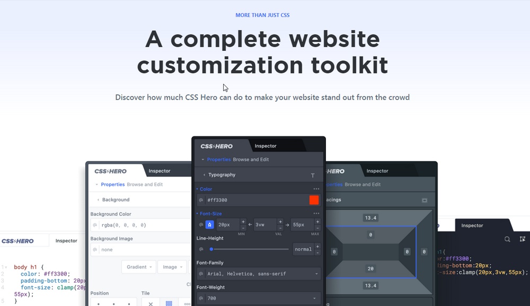Viewport: 530px width, 306px height.
Task: Select the Inspector tab in the Background panel
Action: tap(159, 171)
